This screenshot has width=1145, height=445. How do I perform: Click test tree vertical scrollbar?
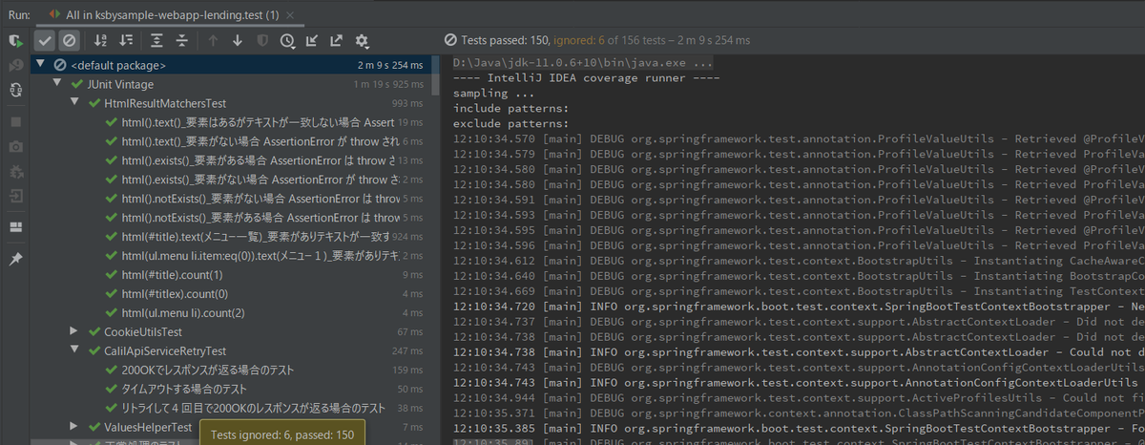coord(435,76)
